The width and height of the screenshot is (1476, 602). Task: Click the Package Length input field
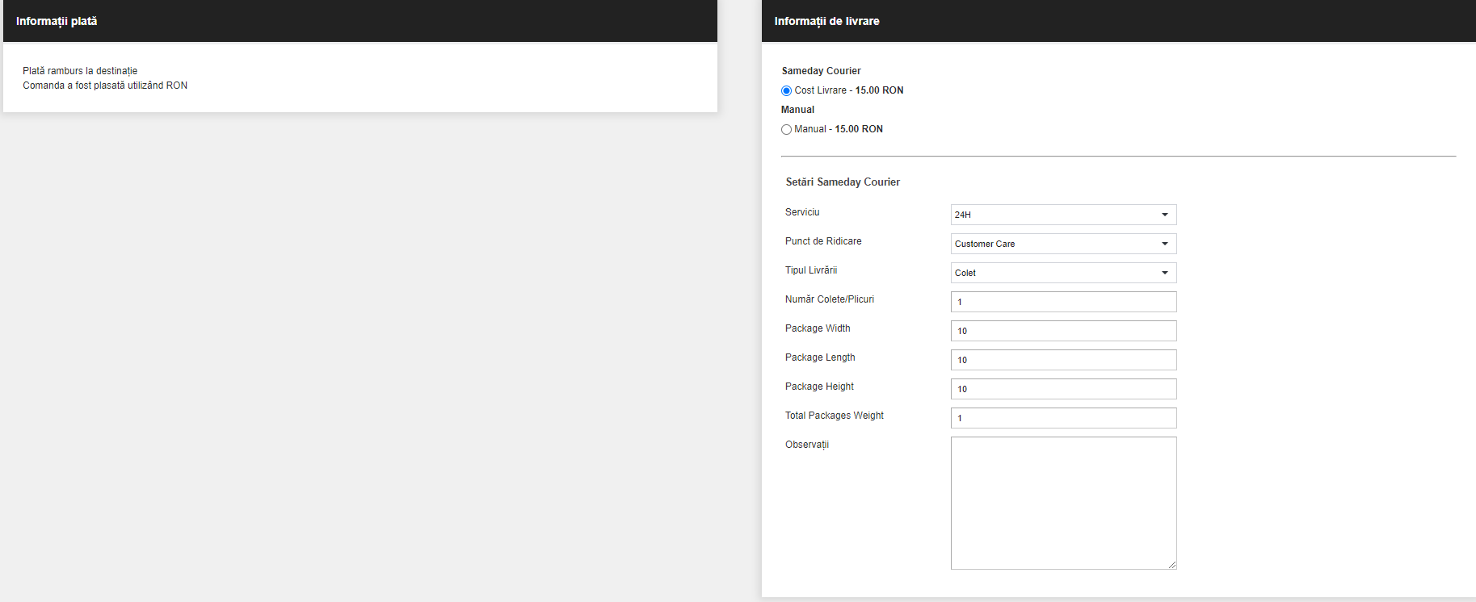(1063, 360)
